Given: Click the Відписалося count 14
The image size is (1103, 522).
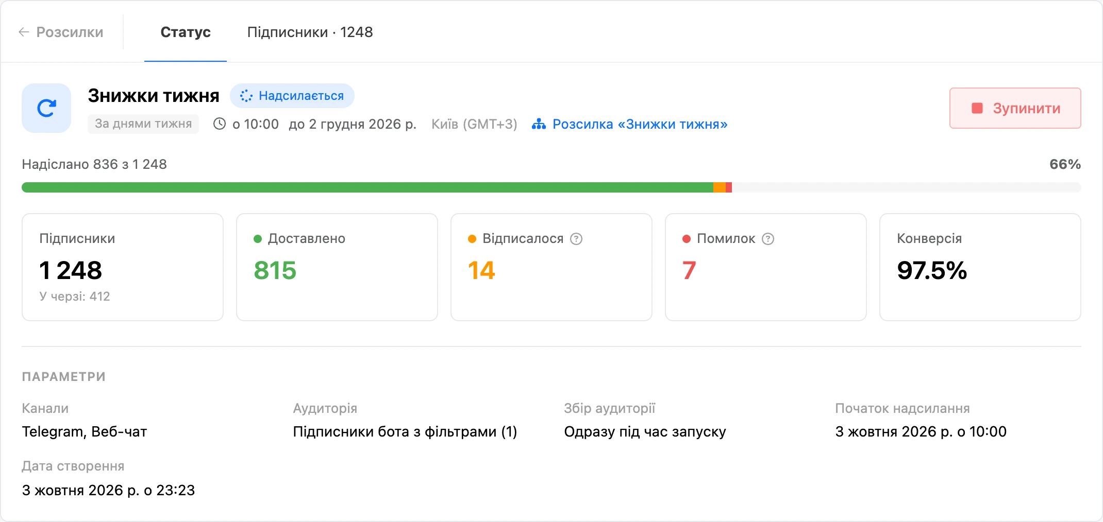Looking at the screenshot, I should (x=481, y=270).
